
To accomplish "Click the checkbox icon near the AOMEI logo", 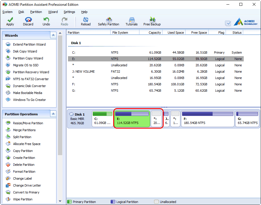I will click(x=228, y=23).
